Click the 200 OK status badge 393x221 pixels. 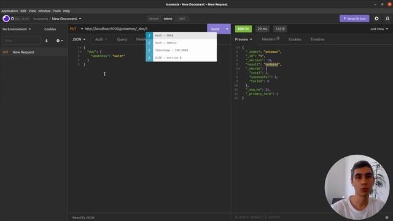click(x=243, y=29)
